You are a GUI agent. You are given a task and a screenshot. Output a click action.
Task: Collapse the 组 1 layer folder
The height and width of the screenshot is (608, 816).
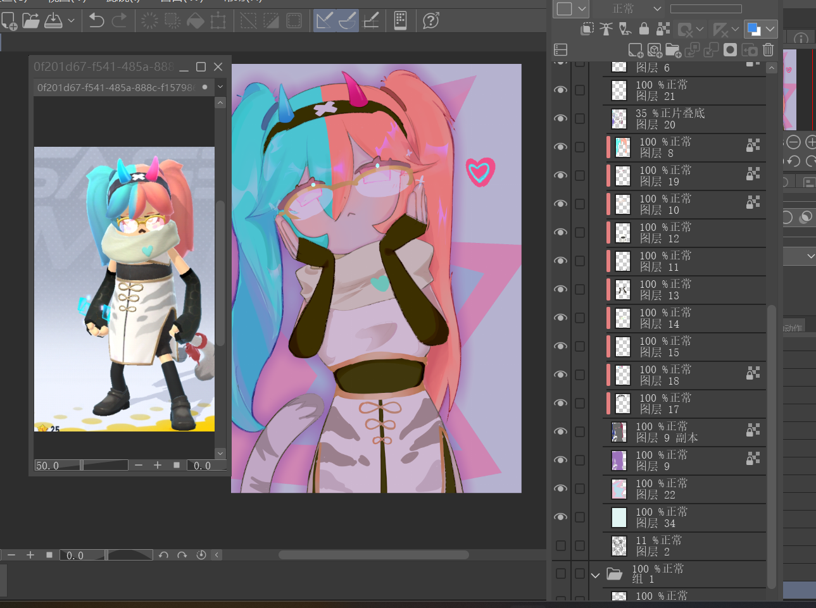[595, 575]
